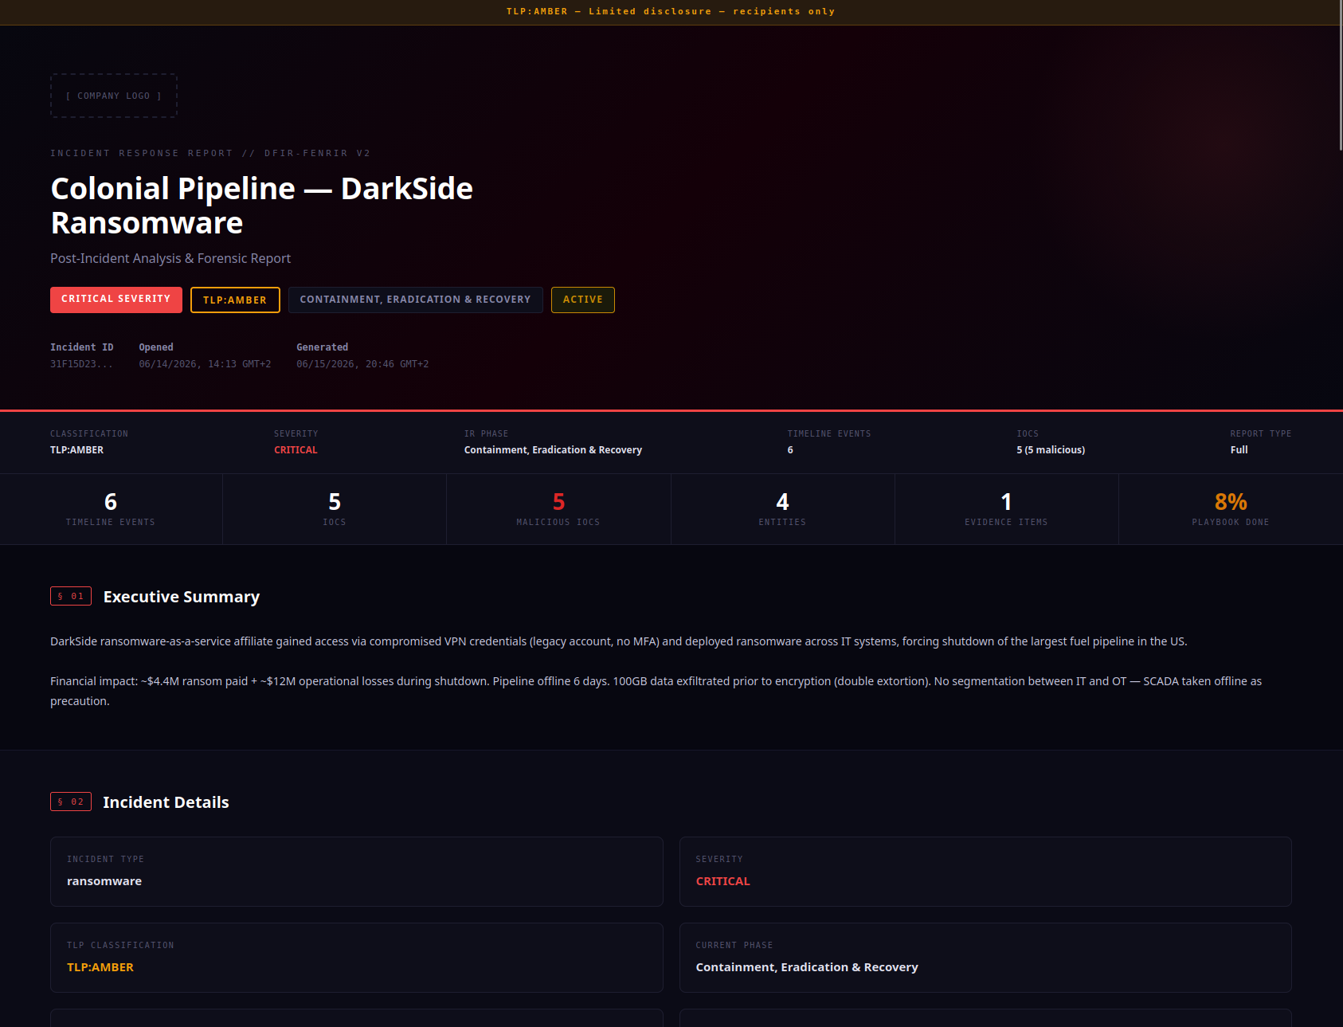Click the Generated date 06/15/2026, 20:46 GMT+2
The image size is (1343, 1027).
(x=362, y=364)
